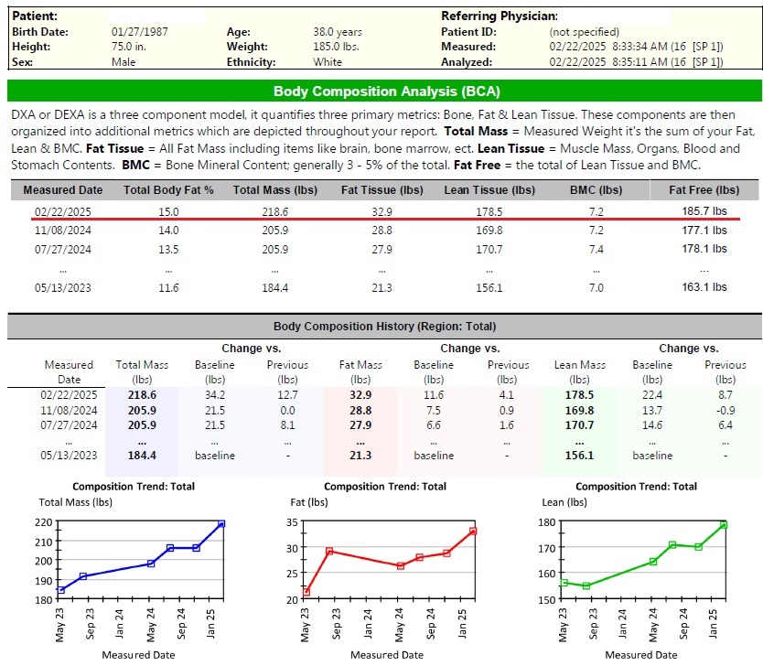The image size is (763, 666).
Task: Click the Fat Free value 178.1 lbs
Action: click(x=704, y=249)
